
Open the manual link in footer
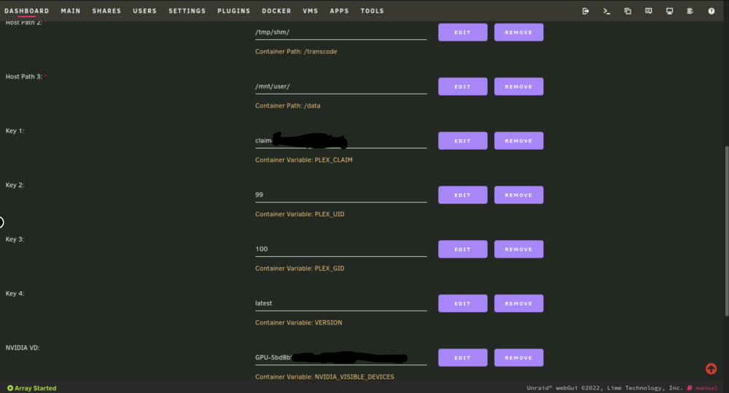703,388
